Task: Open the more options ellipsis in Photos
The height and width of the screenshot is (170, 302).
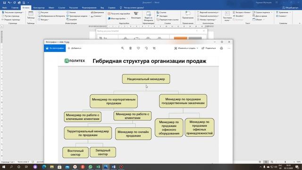Action: (229, 48)
